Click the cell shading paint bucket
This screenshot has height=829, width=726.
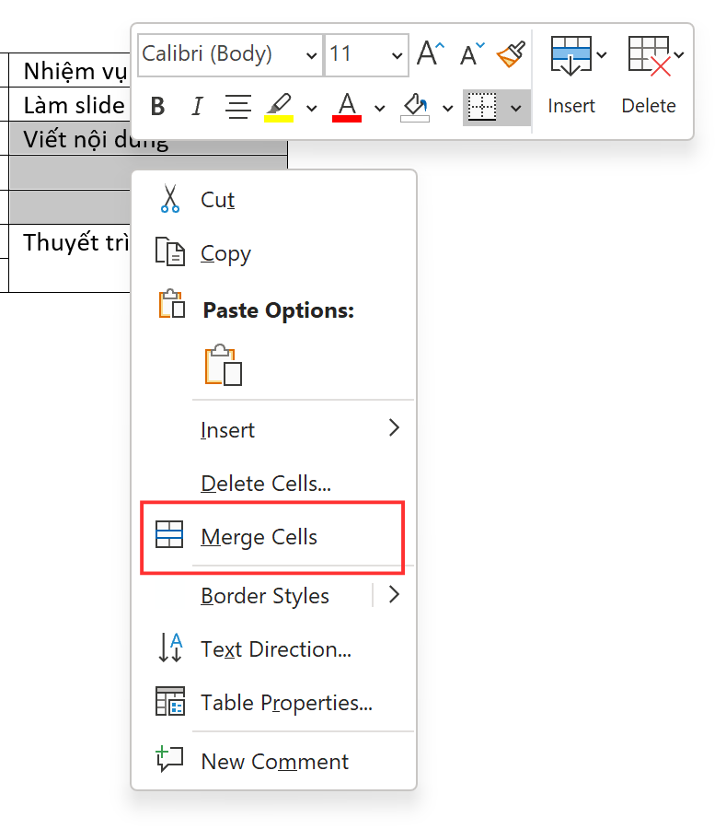point(415,107)
